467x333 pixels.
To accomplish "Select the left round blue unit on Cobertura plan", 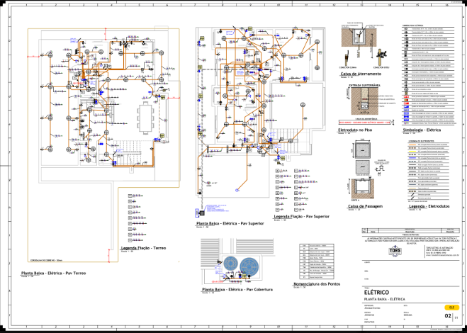I will pos(230,264).
